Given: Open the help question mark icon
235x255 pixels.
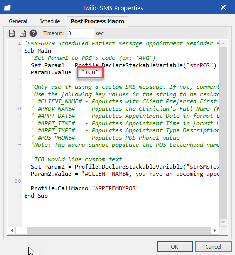Looking at the screenshot, I should (33, 33).
